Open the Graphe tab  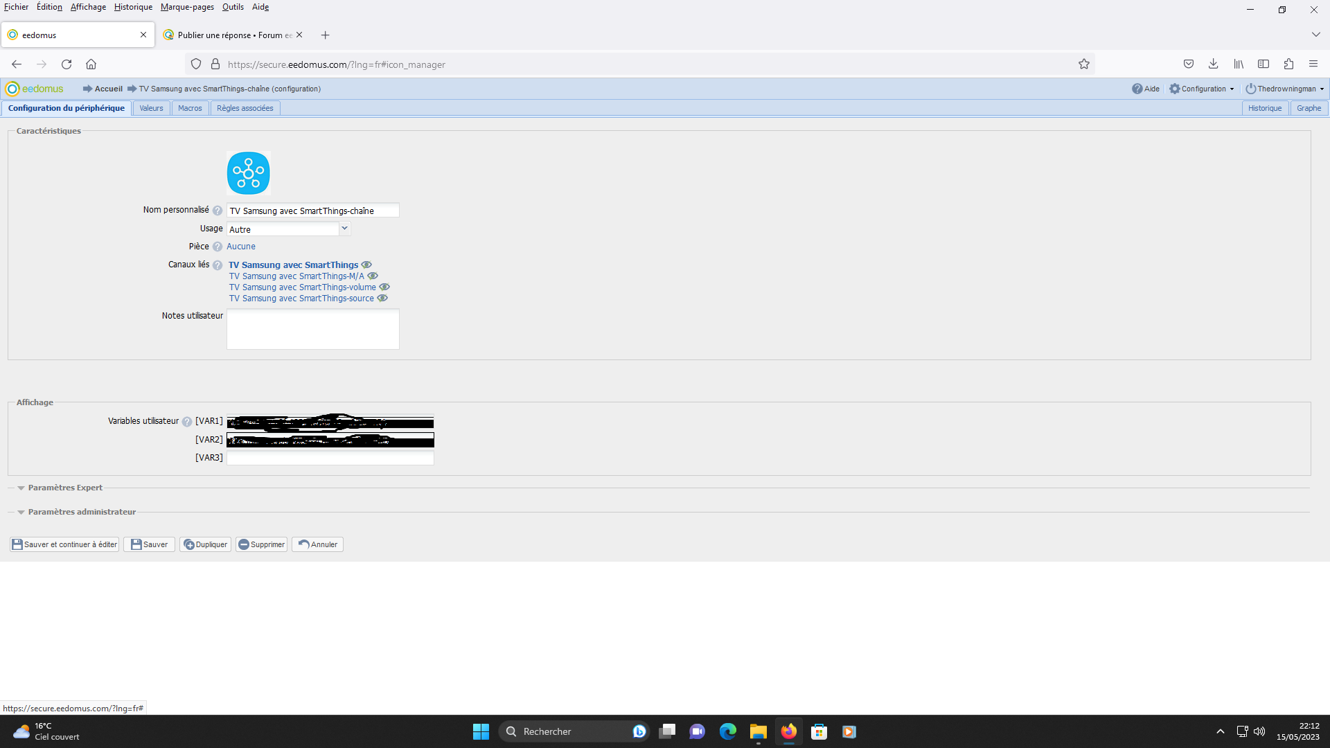[1309, 108]
